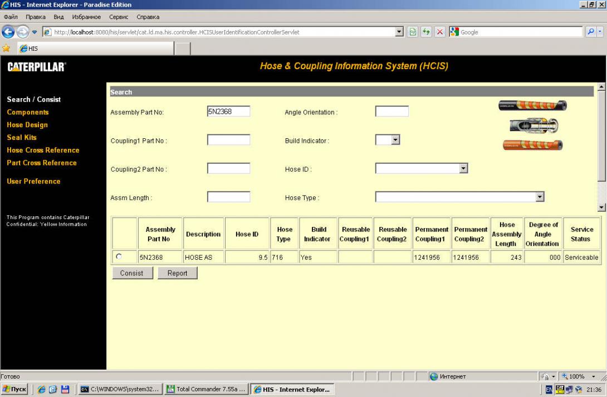Open Part Cross Reference
The height and width of the screenshot is (397, 607).
tap(42, 163)
